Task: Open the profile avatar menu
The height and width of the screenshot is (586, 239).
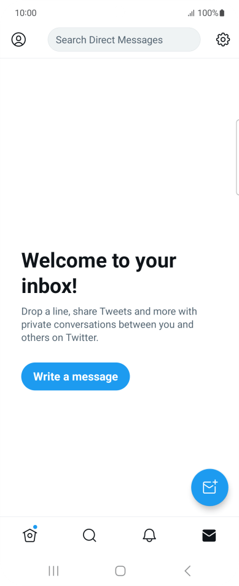Action: pos(18,39)
